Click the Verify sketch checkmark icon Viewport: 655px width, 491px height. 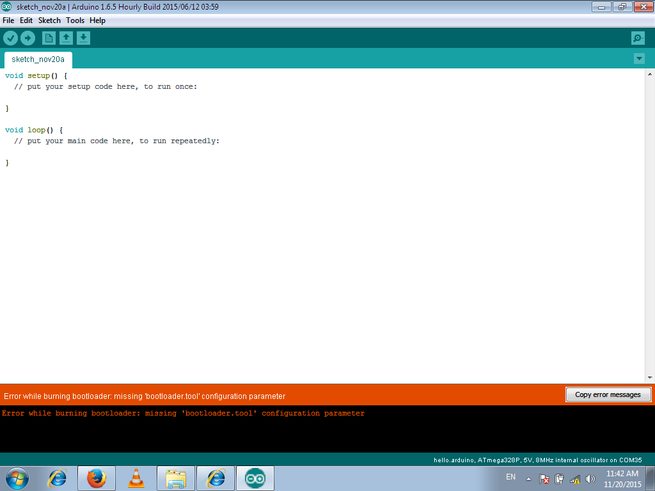[x=10, y=38]
